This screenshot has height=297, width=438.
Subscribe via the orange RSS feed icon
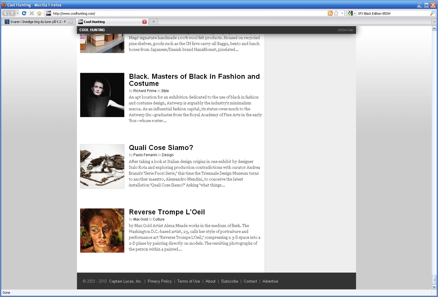330,13
